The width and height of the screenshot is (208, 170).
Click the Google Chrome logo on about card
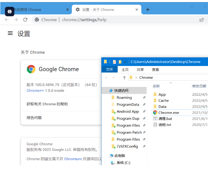tap(31, 69)
